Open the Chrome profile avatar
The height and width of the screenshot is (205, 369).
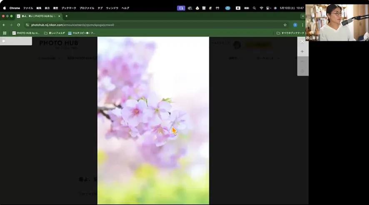(295, 25)
